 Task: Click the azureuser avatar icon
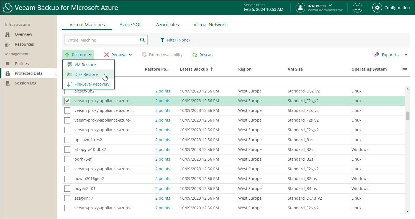pos(300,8)
